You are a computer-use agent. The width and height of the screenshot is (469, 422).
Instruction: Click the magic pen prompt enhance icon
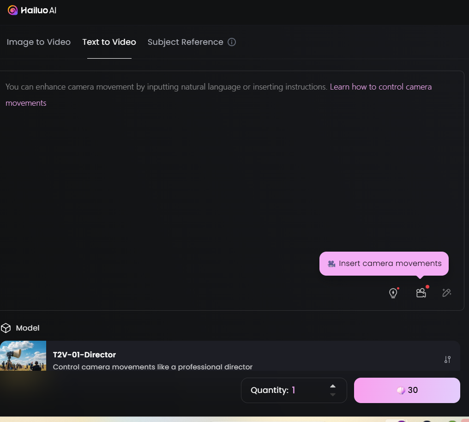(x=447, y=293)
